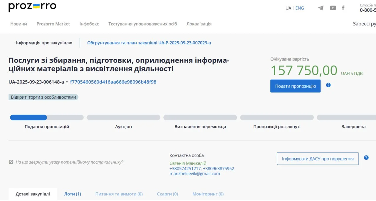Click the Подання пропозицій progress bar
This screenshot has height=201, width=376.
point(47,118)
